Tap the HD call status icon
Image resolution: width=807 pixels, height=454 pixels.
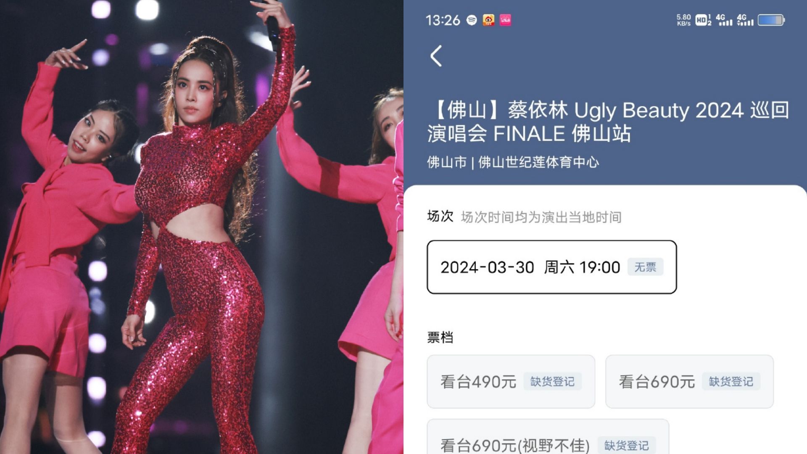point(703,20)
